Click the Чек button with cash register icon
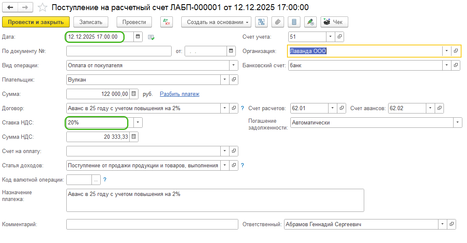 point(334,22)
